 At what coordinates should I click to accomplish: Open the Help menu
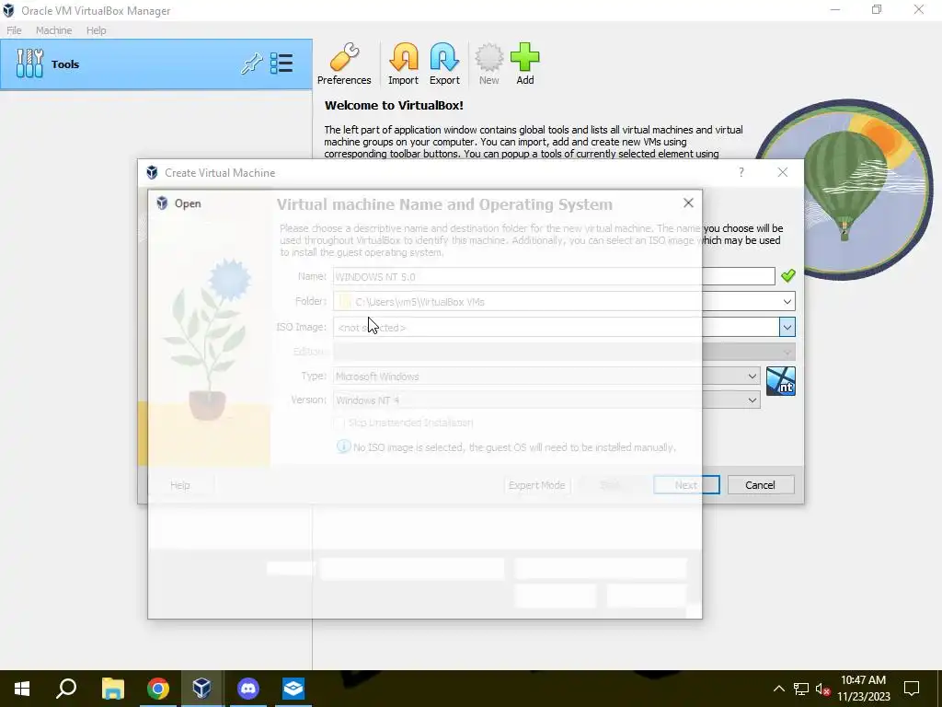[x=96, y=30]
